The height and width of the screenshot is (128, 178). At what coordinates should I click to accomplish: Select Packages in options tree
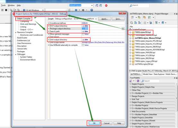coord(21,52)
